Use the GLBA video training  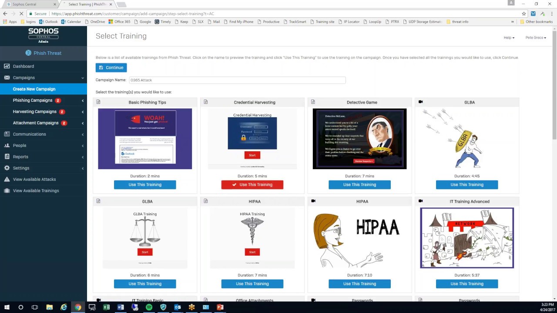467,185
